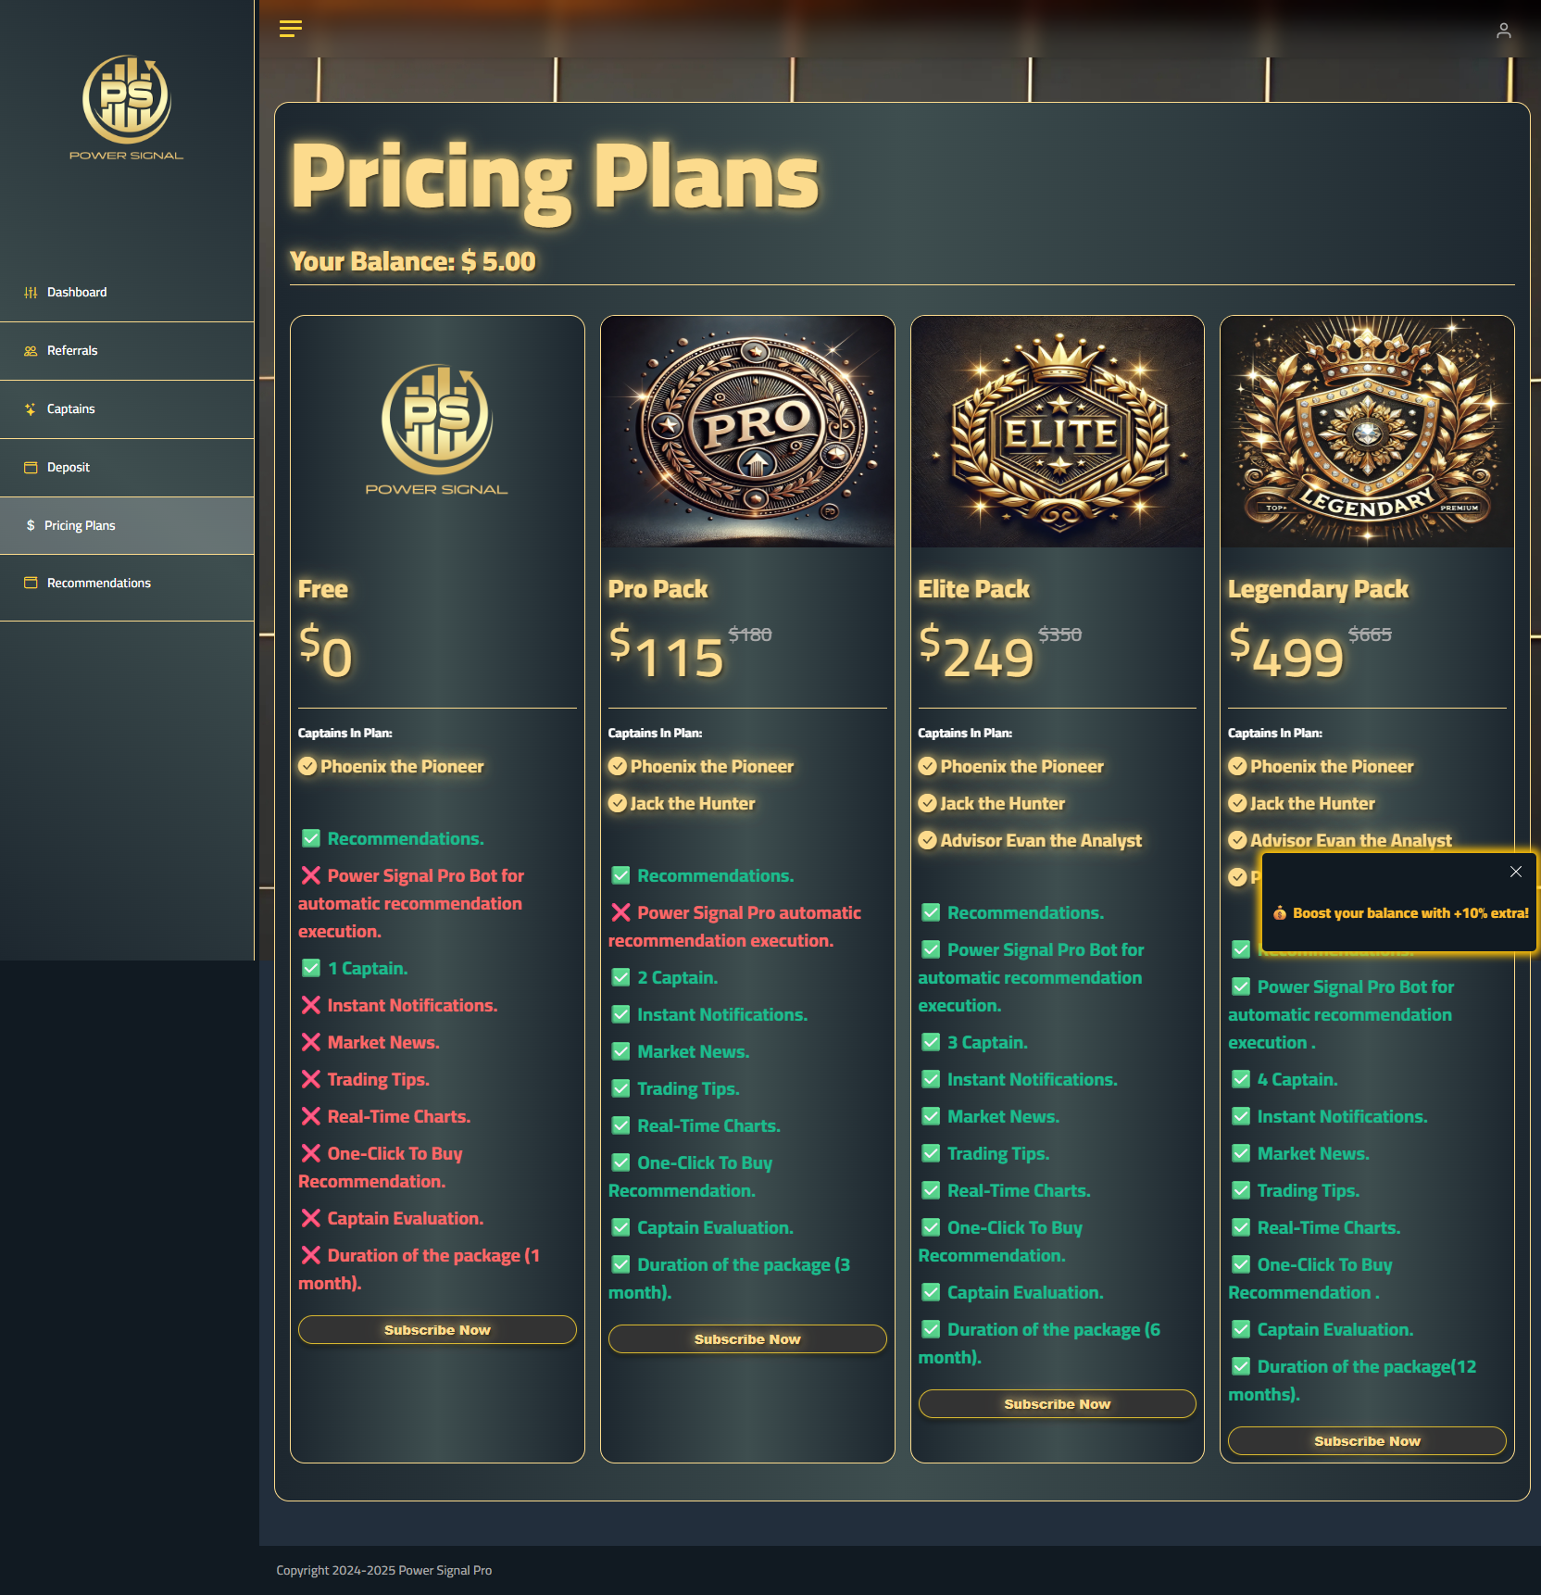Click the boost balance +10% notification
The width and height of the screenshot is (1541, 1595).
1409,913
